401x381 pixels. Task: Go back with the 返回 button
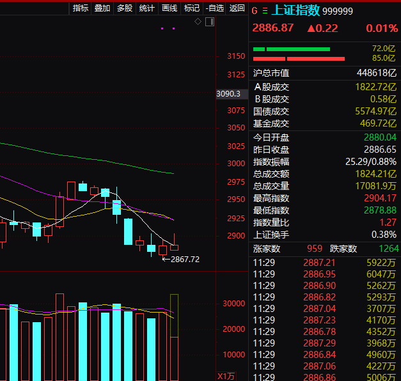tap(237, 8)
